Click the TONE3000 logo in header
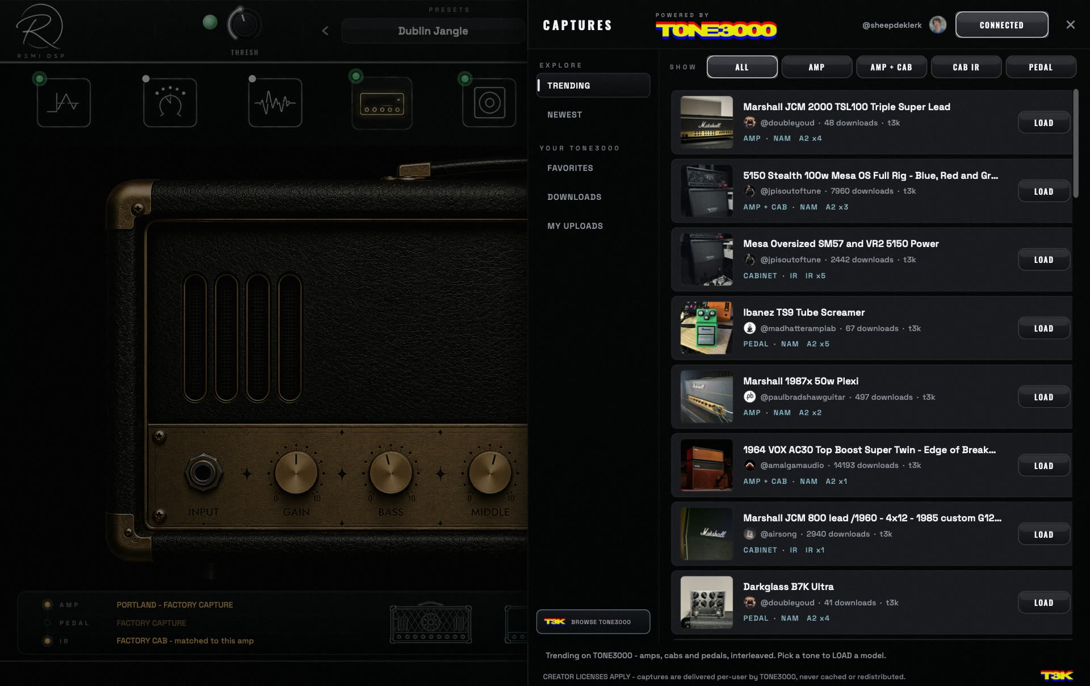1090x686 pixels. (x=716, y=30)
